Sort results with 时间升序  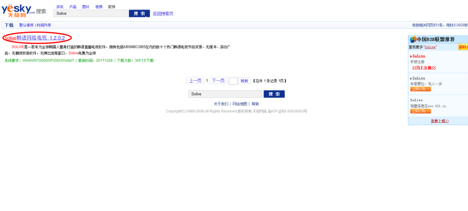click(x=44, y=25)
